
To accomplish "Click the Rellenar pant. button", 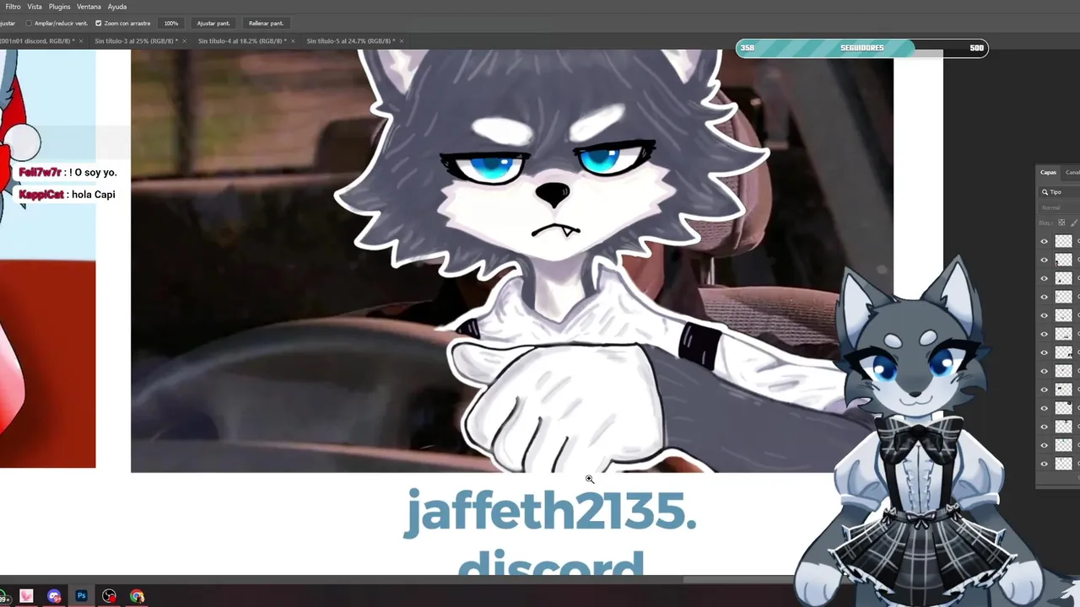I will (266, 24).
